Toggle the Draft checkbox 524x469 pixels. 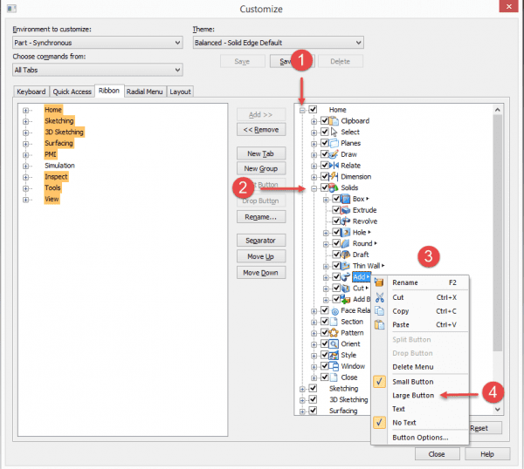pos(336,255)
